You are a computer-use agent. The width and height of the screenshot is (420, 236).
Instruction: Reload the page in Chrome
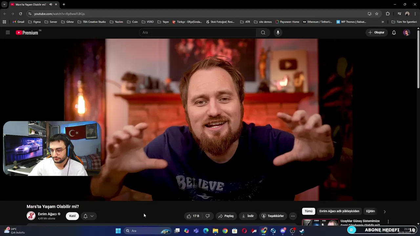coord(20,14)
